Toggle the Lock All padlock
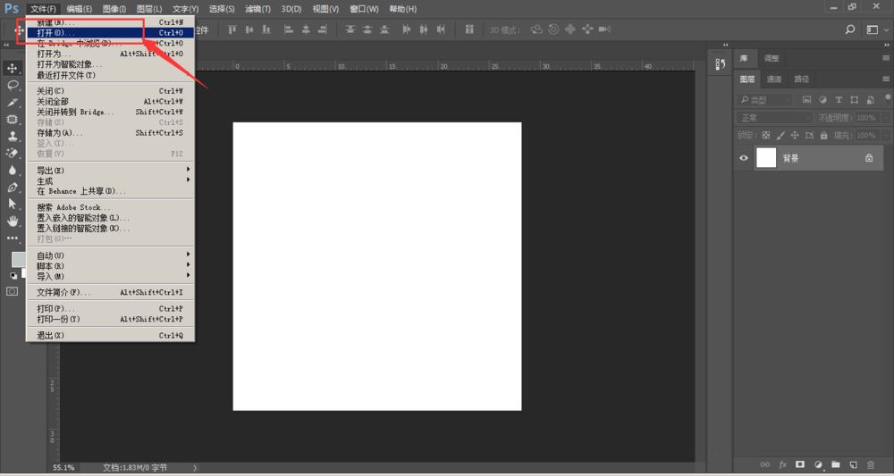Screen dimensions: 894x476 824,136
